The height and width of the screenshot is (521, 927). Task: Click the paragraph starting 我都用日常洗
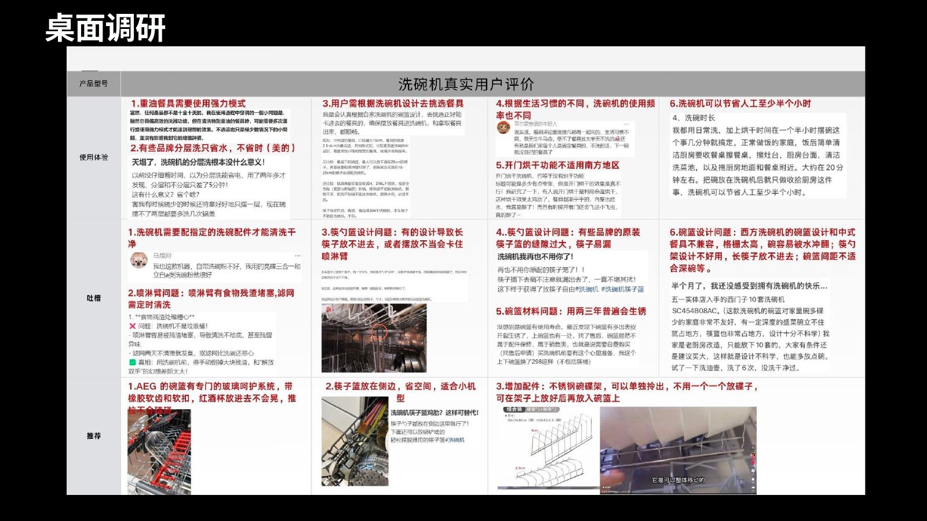757,162
